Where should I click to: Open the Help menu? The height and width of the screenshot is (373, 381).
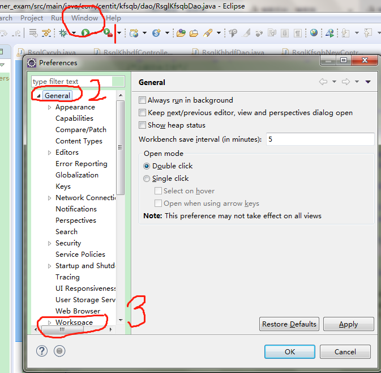coord(113,18)
